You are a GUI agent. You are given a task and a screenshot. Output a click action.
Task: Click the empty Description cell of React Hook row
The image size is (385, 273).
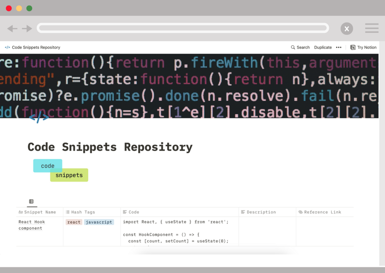(267, 232)
